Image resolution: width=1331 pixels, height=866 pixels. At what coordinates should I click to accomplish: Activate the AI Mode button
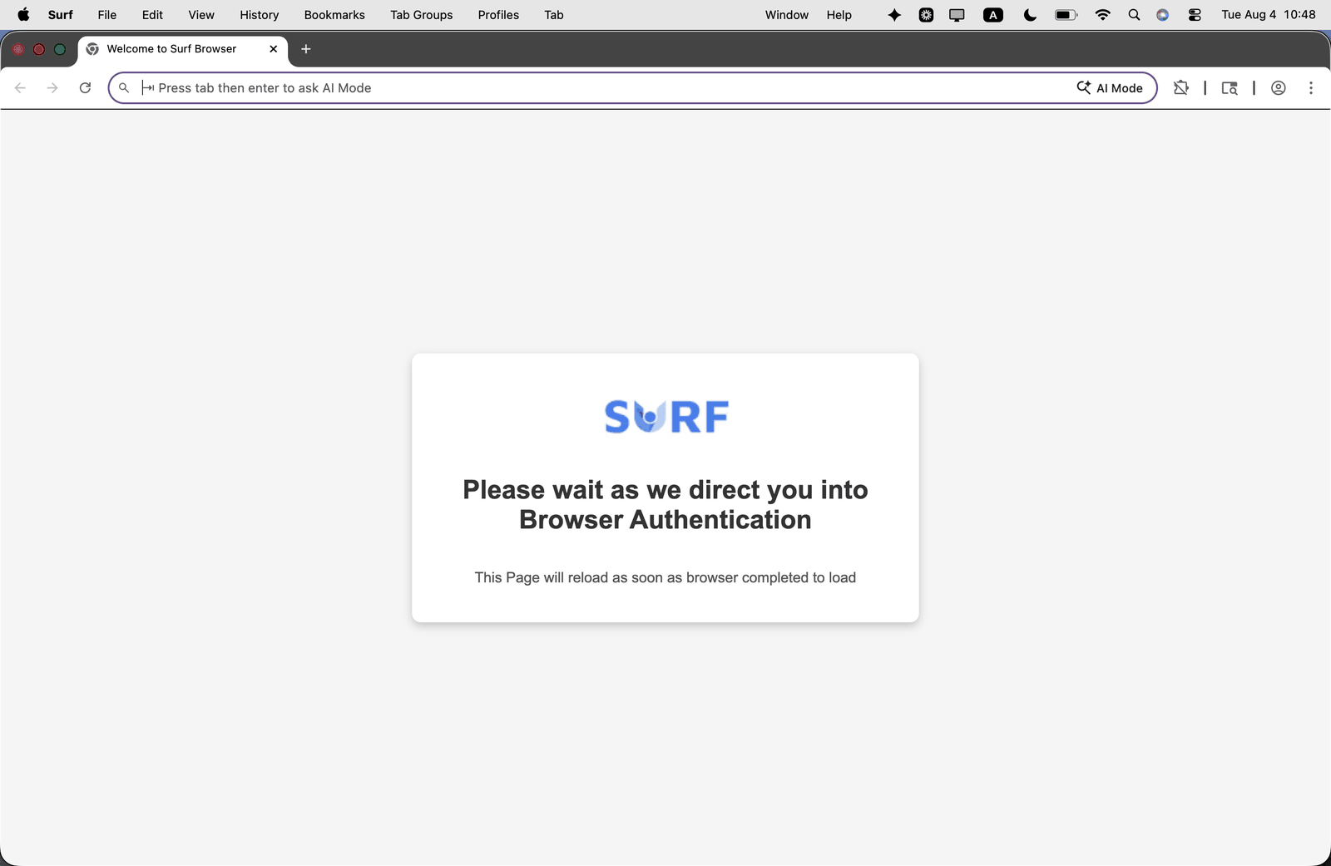tap(1110, 88)
